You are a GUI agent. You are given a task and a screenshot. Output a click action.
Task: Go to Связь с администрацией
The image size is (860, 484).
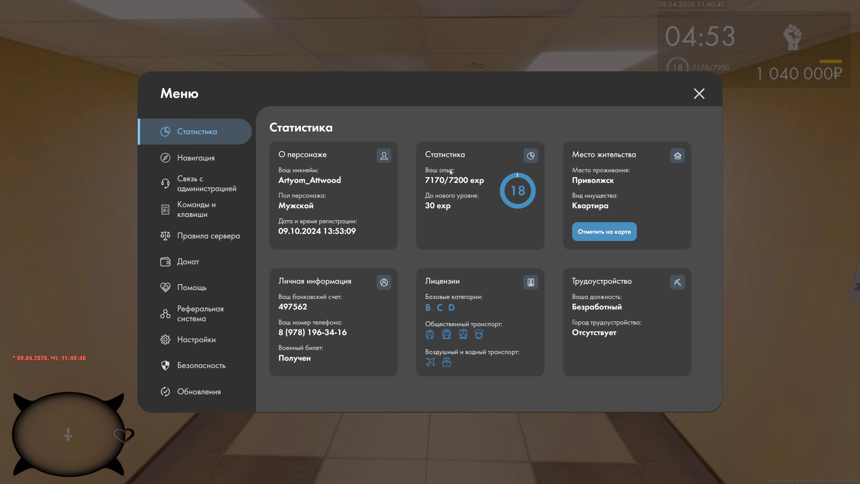206,184
